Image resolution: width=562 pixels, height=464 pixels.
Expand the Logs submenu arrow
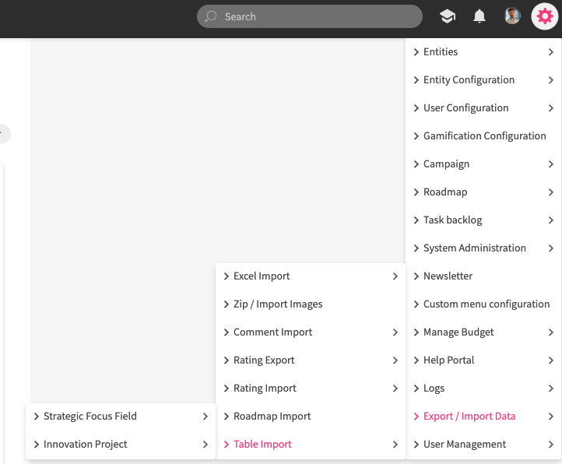pos(550,388)
